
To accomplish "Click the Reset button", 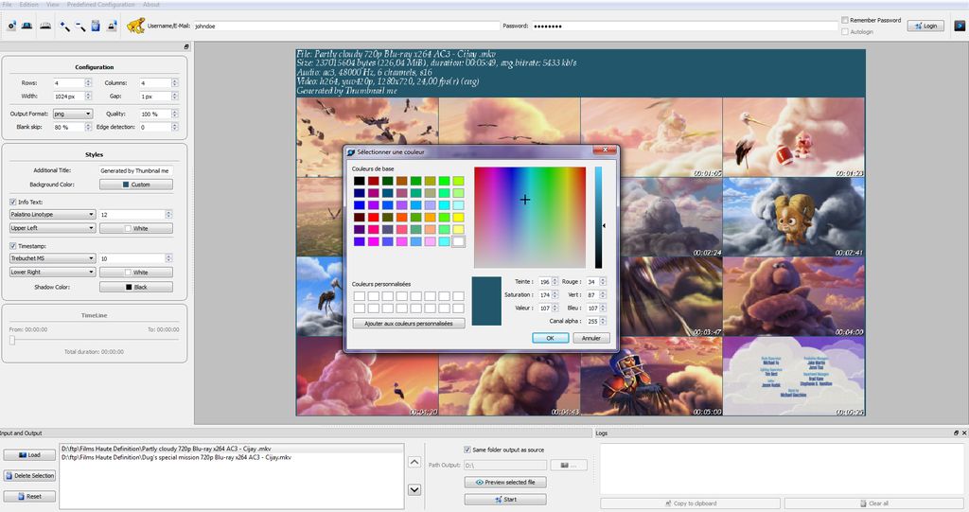I will (29, 497).
